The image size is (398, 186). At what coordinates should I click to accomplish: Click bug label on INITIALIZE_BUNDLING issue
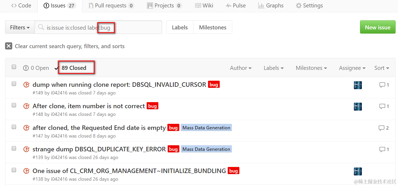[x=234, y=171]
